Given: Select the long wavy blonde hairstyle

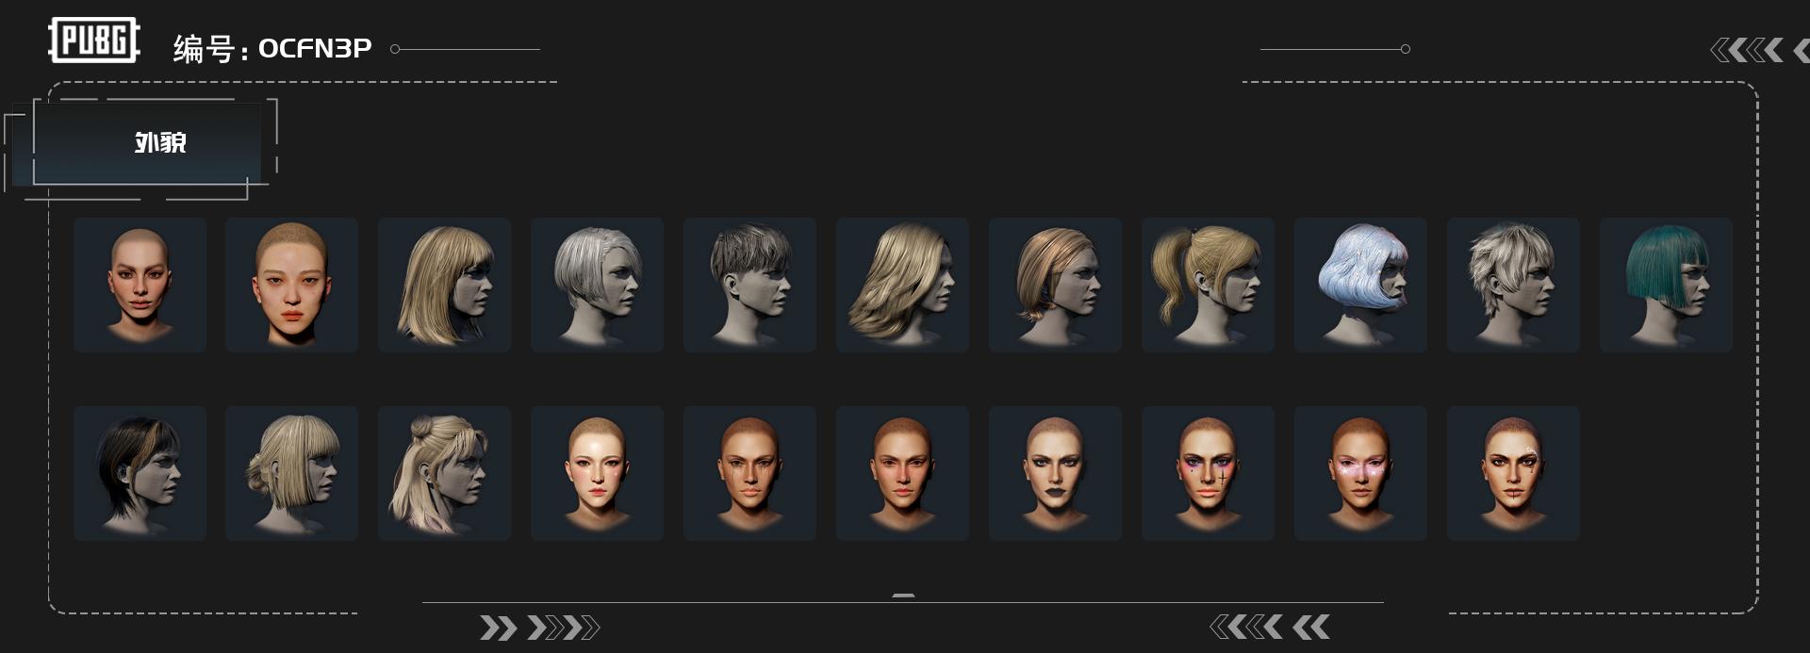Looking at the screenshot, I should [902, 285].
